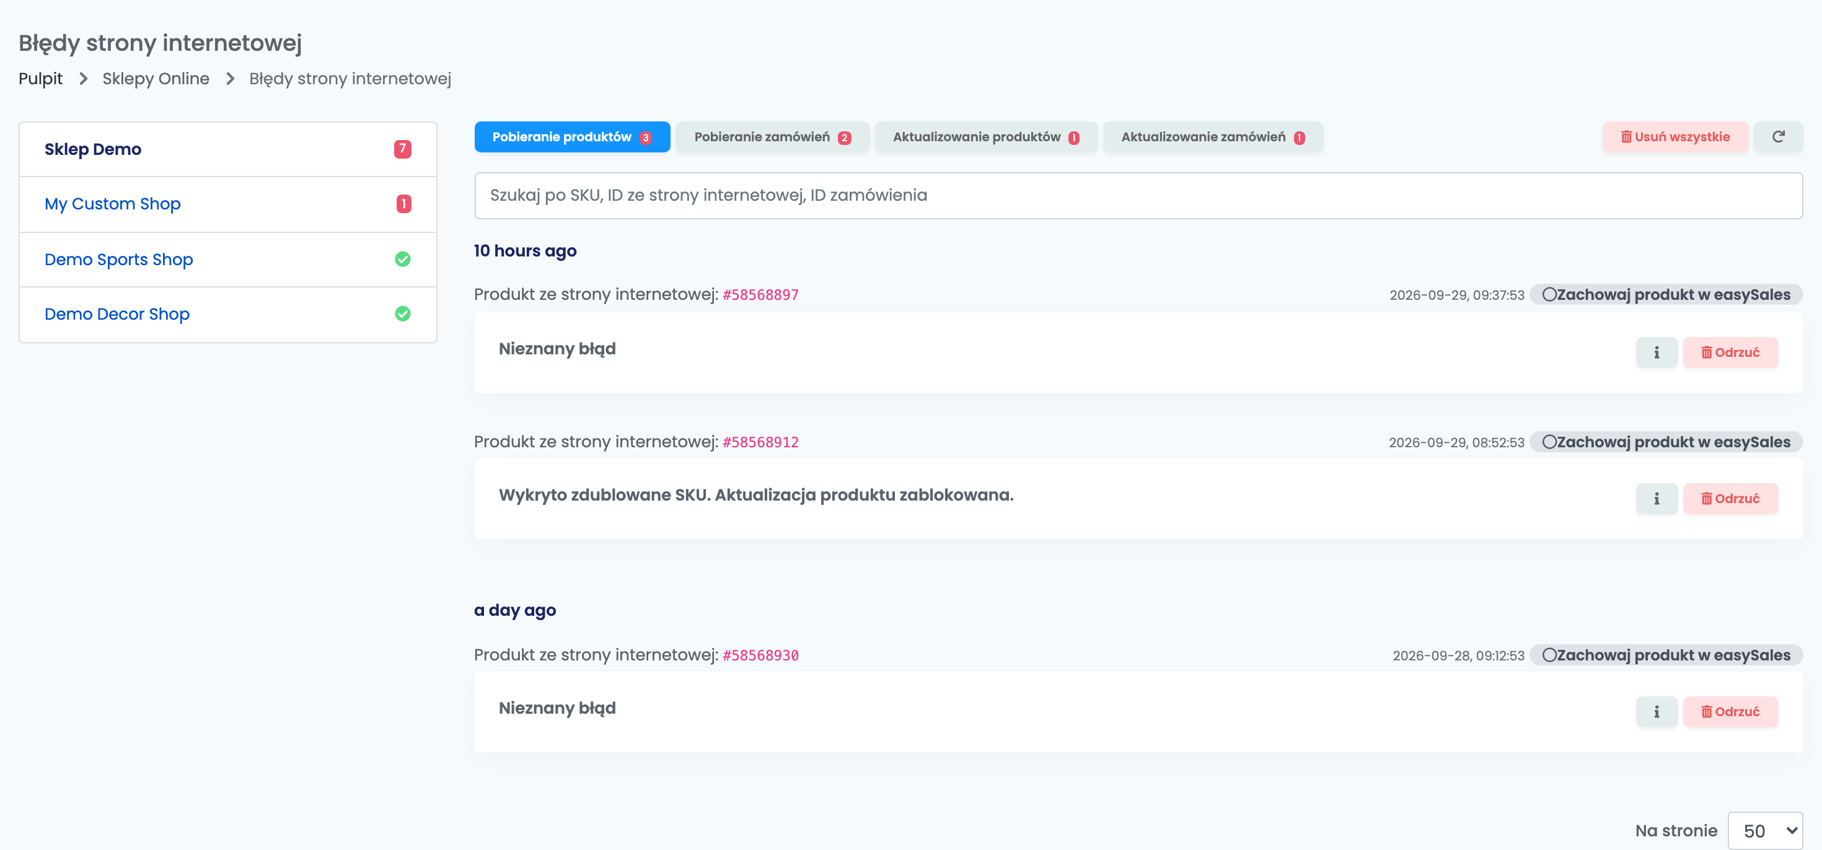1822x850 pixels.
Task: Open product ID #58568930 link
Action: [760, 655]
